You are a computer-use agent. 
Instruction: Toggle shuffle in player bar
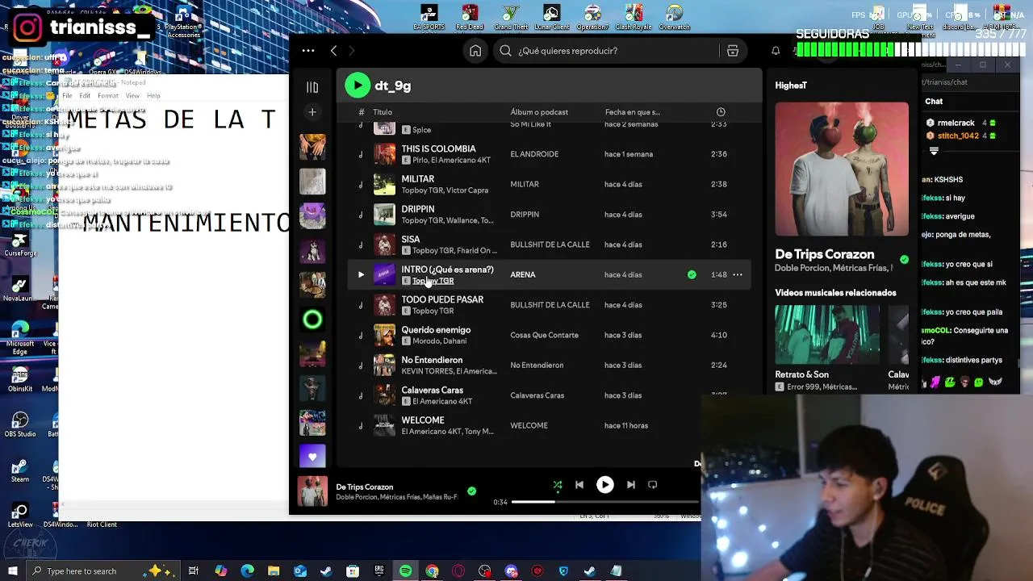point(557,485)
